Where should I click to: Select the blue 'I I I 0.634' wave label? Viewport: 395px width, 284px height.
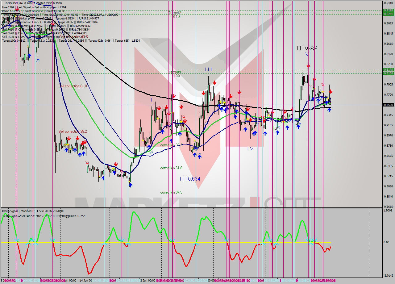tap(190, 179)
